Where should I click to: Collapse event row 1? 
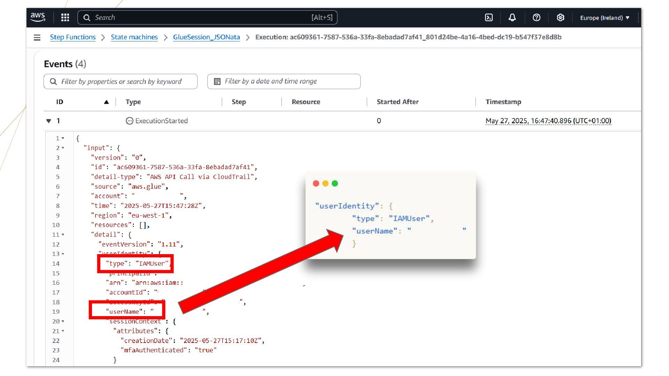48,121
